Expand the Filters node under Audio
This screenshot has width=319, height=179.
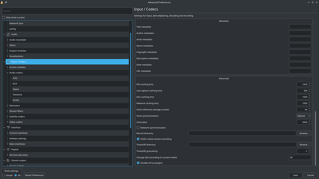7,45
